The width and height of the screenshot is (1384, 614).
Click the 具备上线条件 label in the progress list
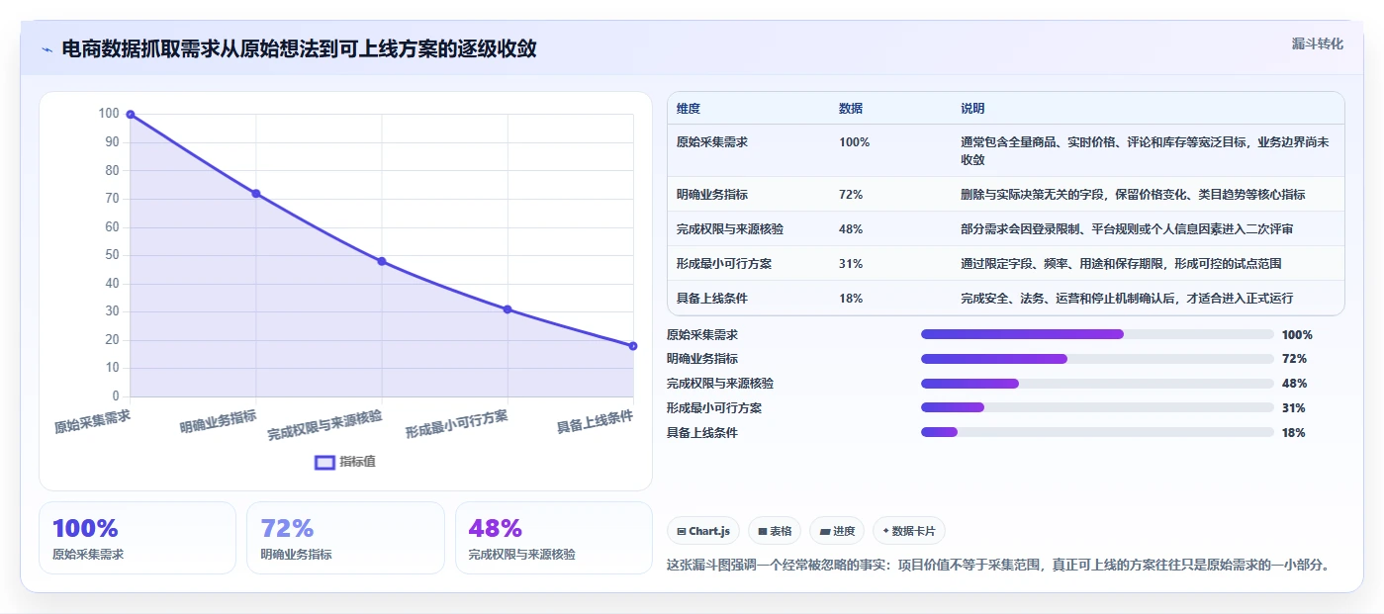[x=702, y=433]
